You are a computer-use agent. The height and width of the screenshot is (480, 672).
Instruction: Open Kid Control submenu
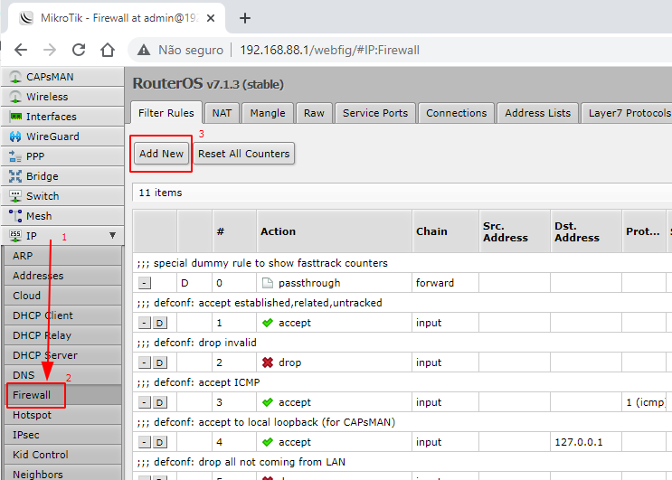point(62,455)
